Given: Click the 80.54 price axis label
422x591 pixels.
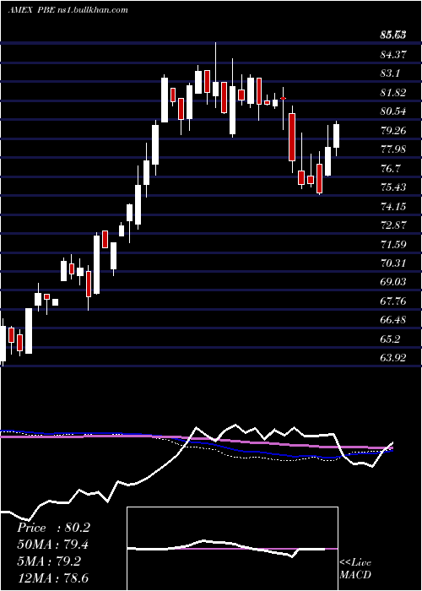Looking at the screenshot, I should [393, 111].
